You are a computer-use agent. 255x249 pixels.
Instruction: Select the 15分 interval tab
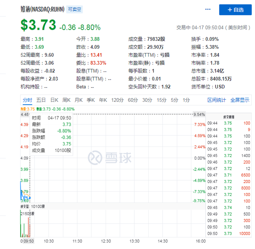point(161,100)
